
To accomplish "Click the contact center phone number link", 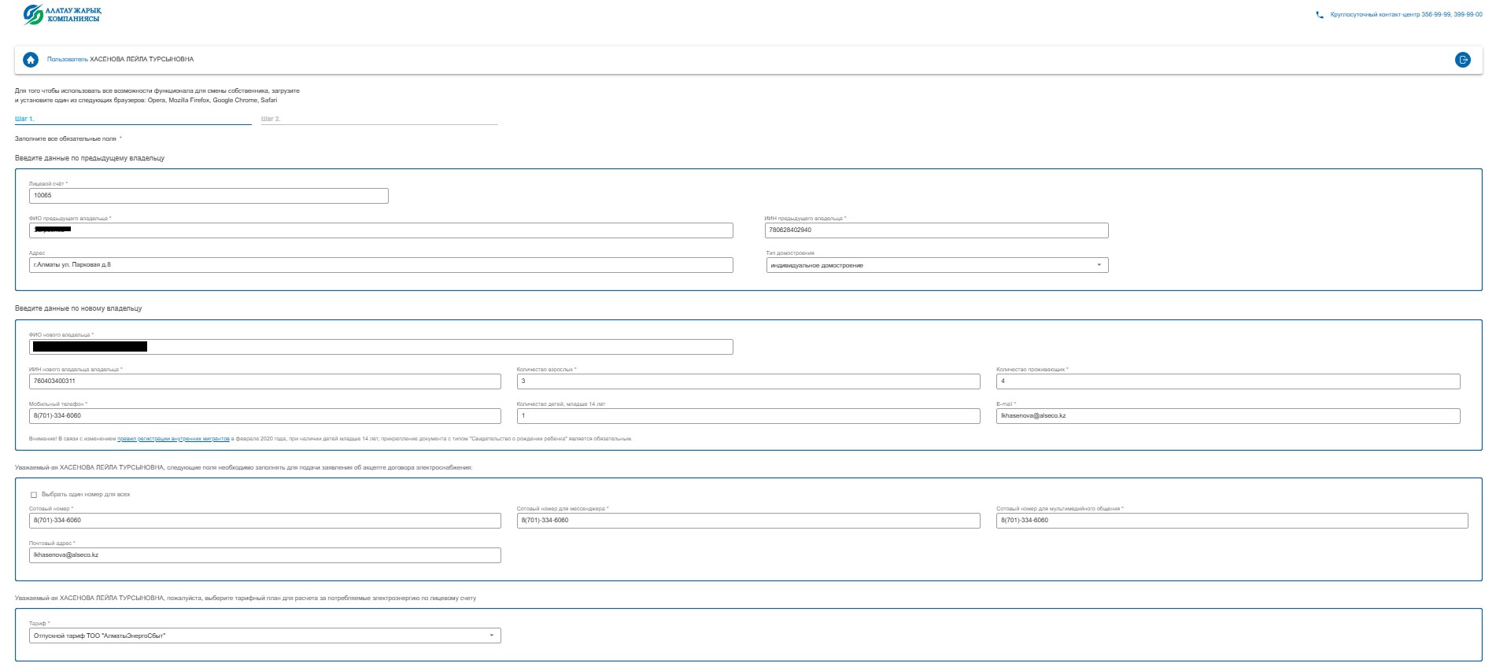I will (x=1406, y=15).
